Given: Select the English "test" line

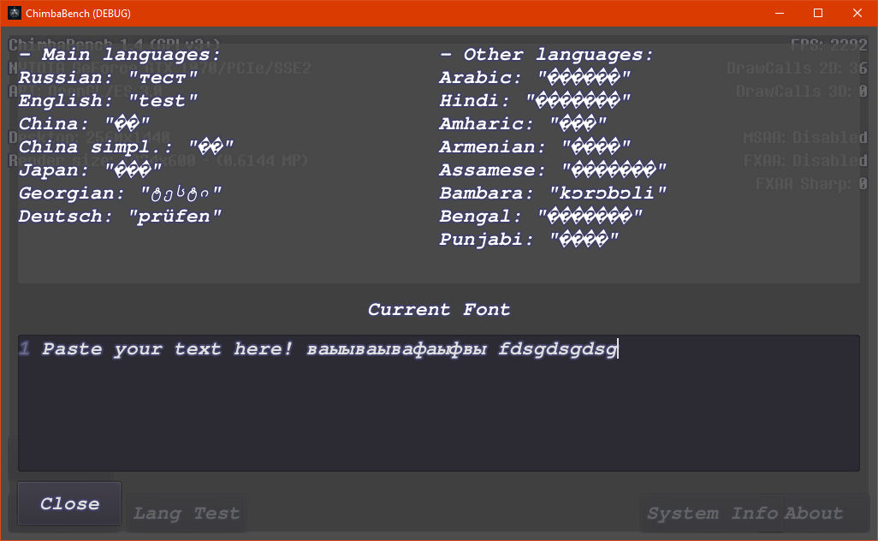Looking at the screenshot, I should coord(109,101).
